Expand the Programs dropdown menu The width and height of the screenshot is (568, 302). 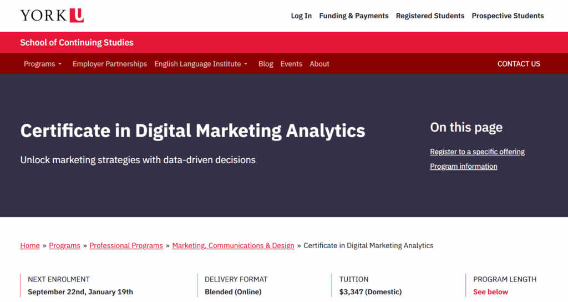(43, 64)
